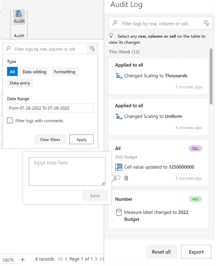Click the magnifier in the Audit Log search bar
This screenshot has height=266, width=216.
115,23
